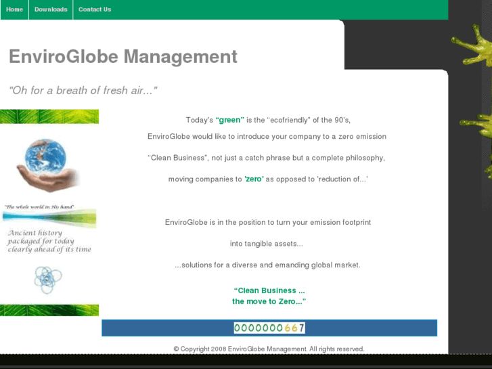Click the globe in hand image
The width and height of the screenshot is (492, 369).
(49, 165)
